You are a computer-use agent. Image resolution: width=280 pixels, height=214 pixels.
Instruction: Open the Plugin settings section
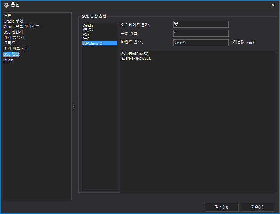(x=8, y=60)
